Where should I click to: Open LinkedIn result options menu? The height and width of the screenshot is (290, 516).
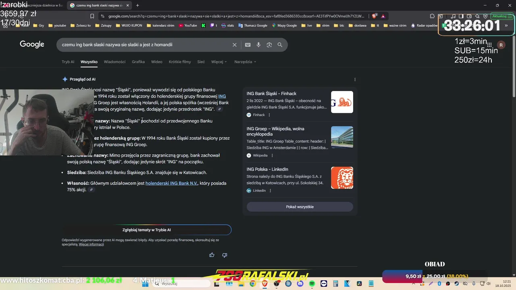(x=270, y=191)
